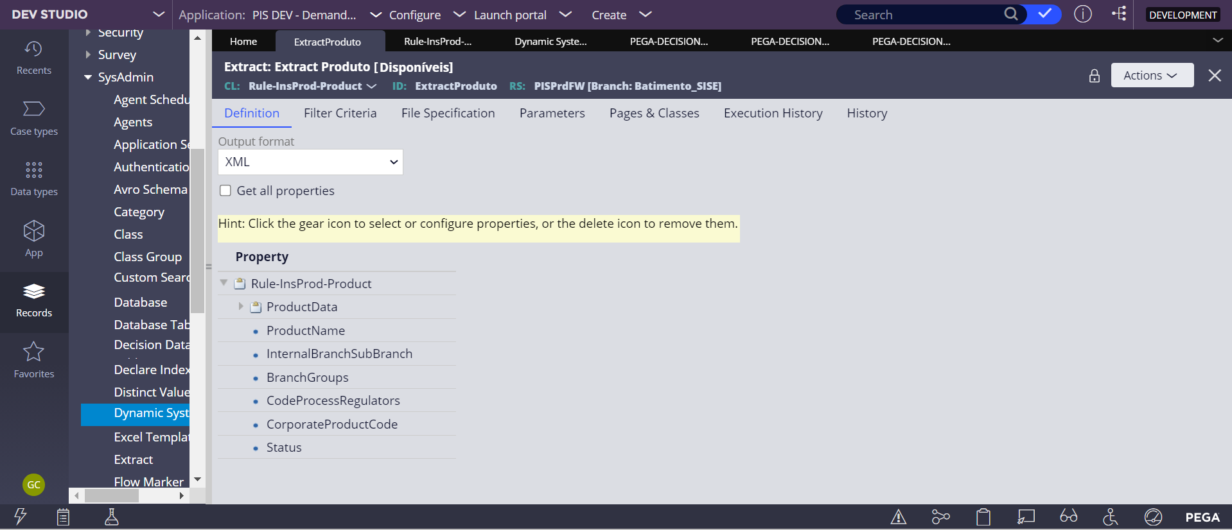Click the ProductName property row
This screenshot has height=530, width=1232.
point(337,330)
